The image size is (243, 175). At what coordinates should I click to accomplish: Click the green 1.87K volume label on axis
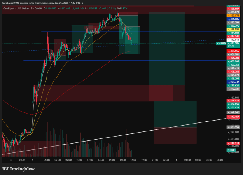click(x=231, y=150)
